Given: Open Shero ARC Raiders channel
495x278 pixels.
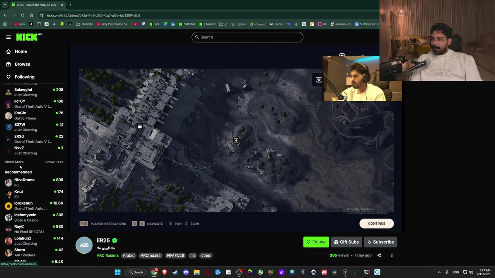Looking at the screenshot, I should pos(34,253).
